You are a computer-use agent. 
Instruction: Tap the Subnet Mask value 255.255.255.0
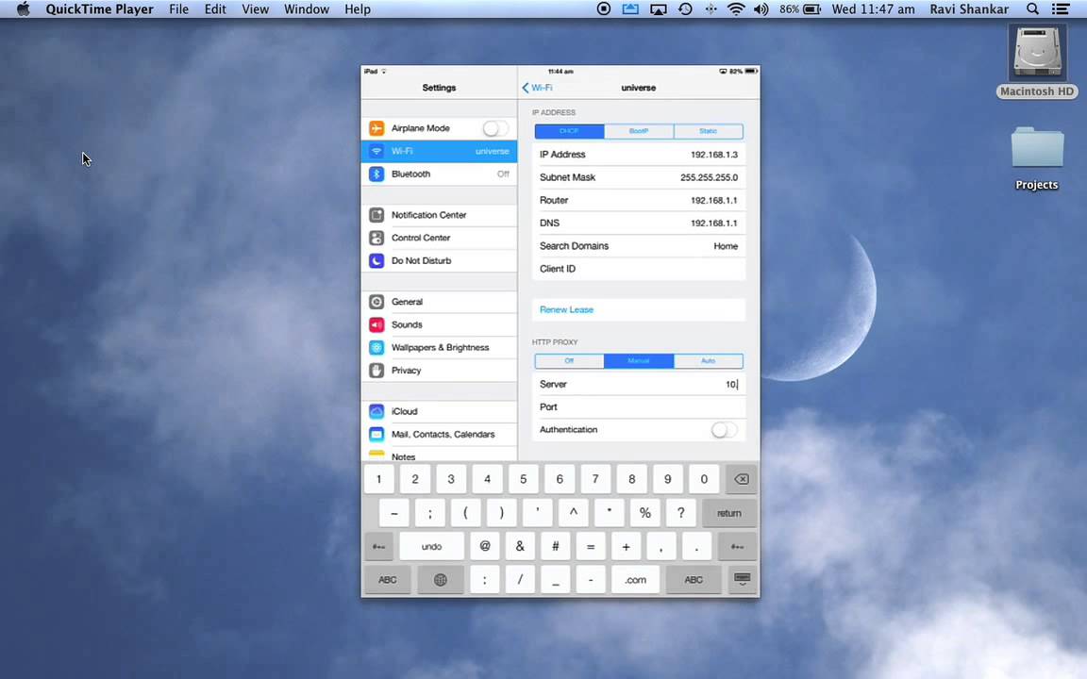(x=710, y=177)
